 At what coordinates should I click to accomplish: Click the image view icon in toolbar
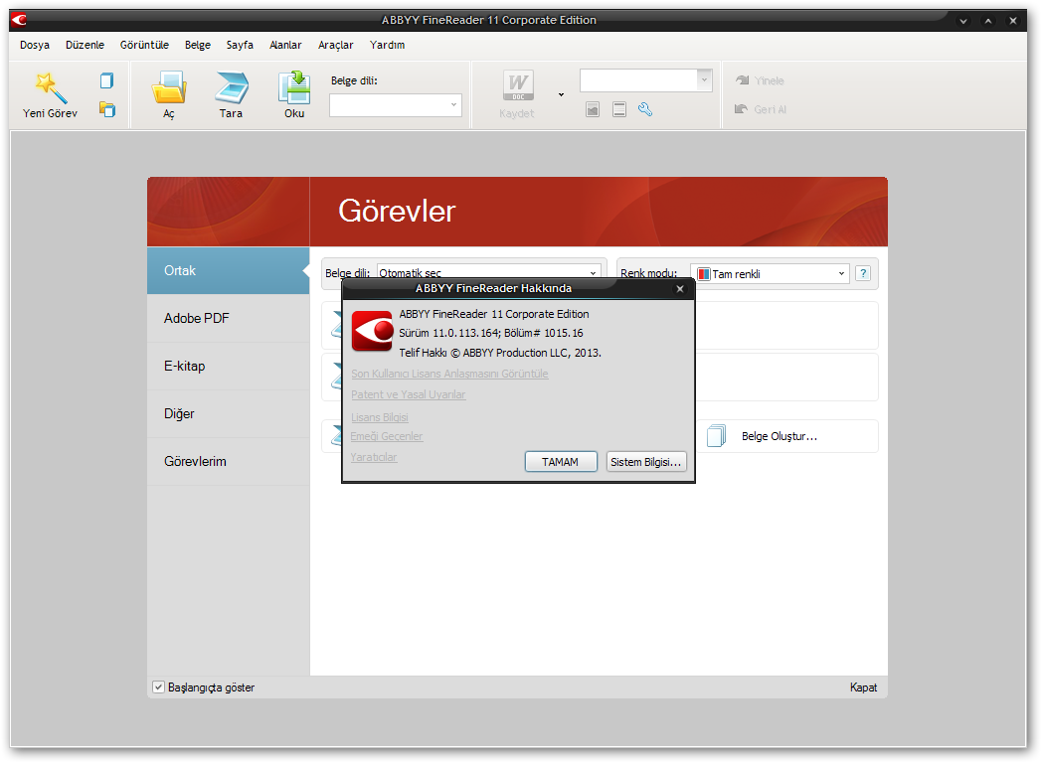[593, 109]
